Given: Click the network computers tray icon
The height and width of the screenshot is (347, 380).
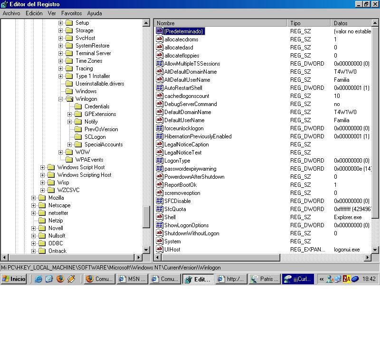Looking at the screenshot, I should [x=338, y=279].
